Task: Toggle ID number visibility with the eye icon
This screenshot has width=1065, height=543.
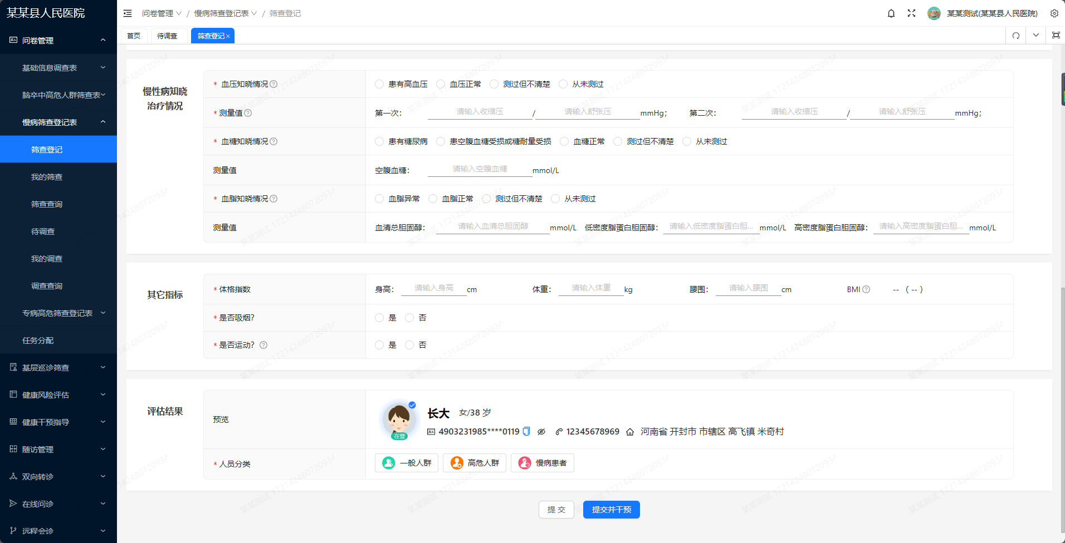Action: click(x=541, y=432)
